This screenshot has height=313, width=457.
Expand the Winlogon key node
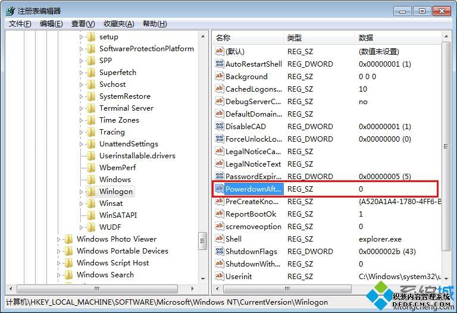pos(82,192)
